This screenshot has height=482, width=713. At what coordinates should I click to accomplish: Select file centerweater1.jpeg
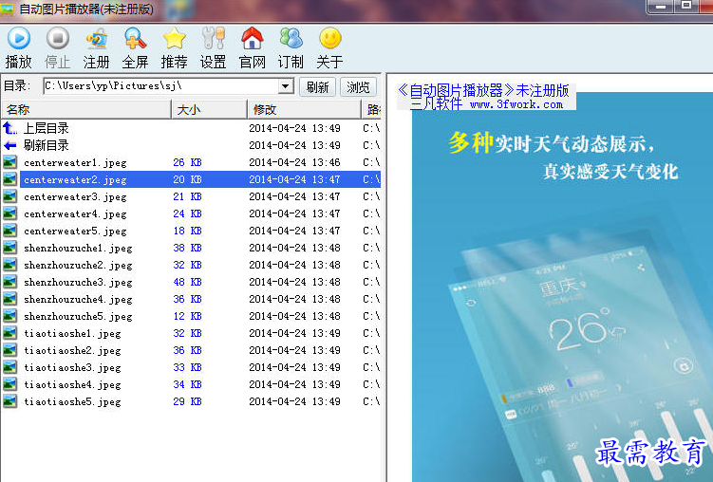[x=75, y=162]
